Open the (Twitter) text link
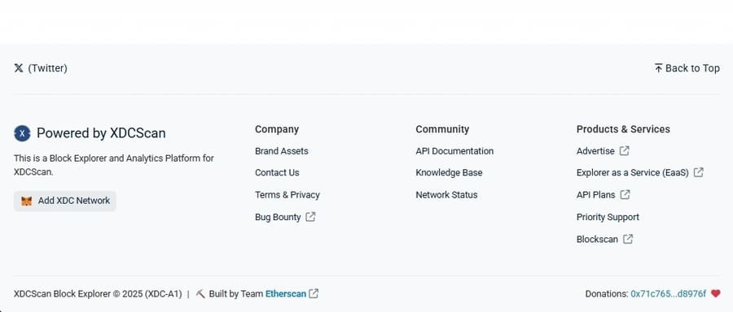 (48, 68)
